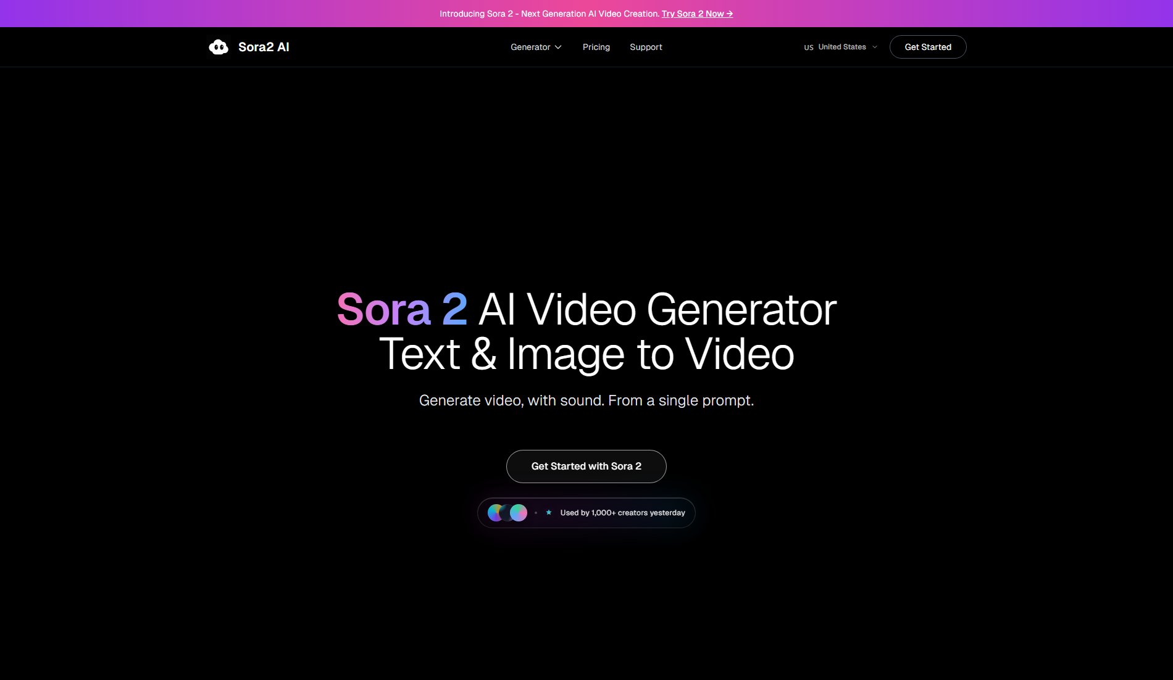Click the chevron next to Generator

[559, 47]
